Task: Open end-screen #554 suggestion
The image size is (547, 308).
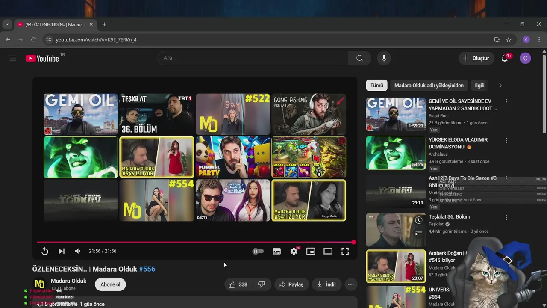Action: [x=157, y=200]
